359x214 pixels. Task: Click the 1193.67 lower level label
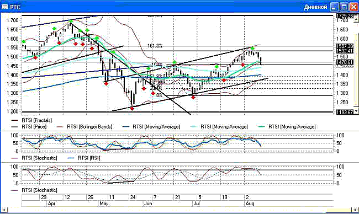click(345, 113)
